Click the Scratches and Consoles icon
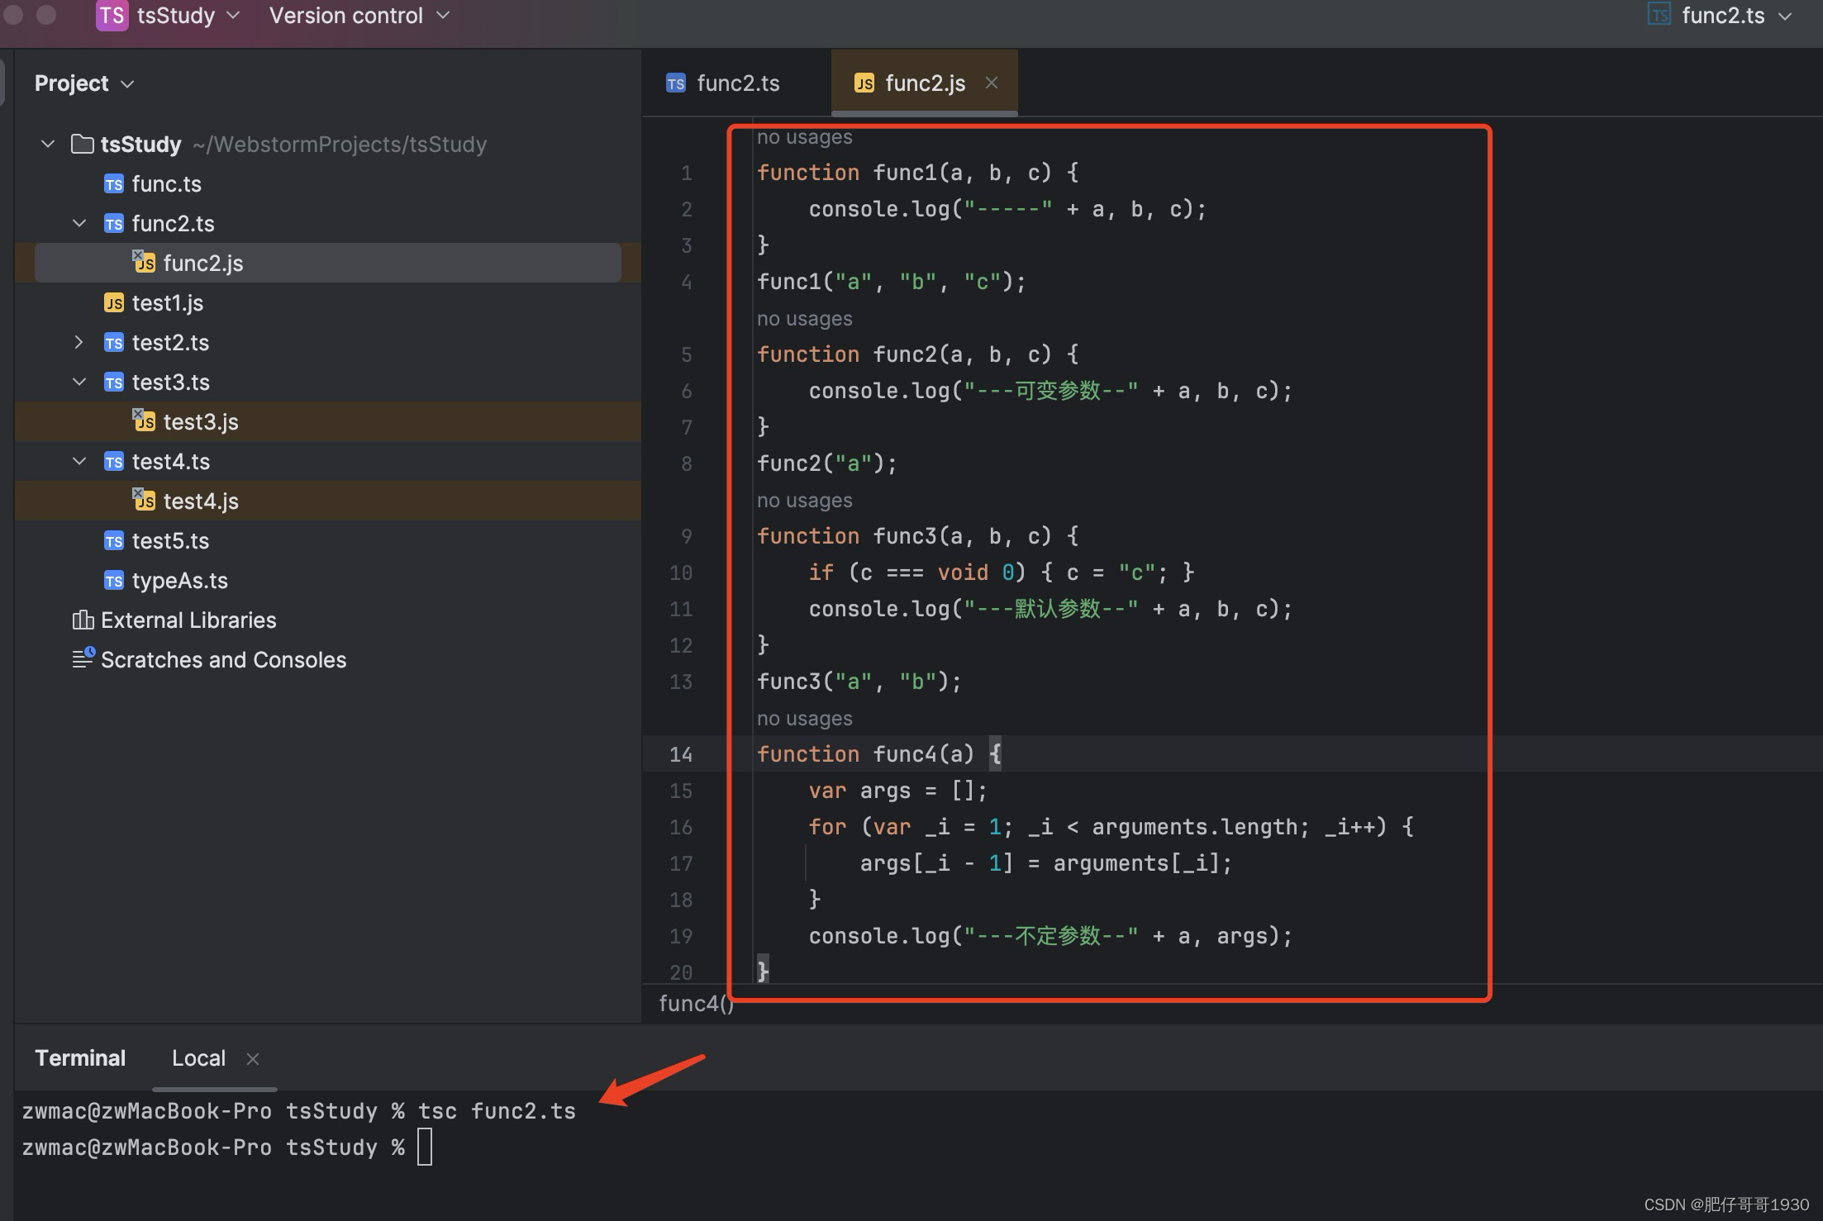 (x=83, y=658)
